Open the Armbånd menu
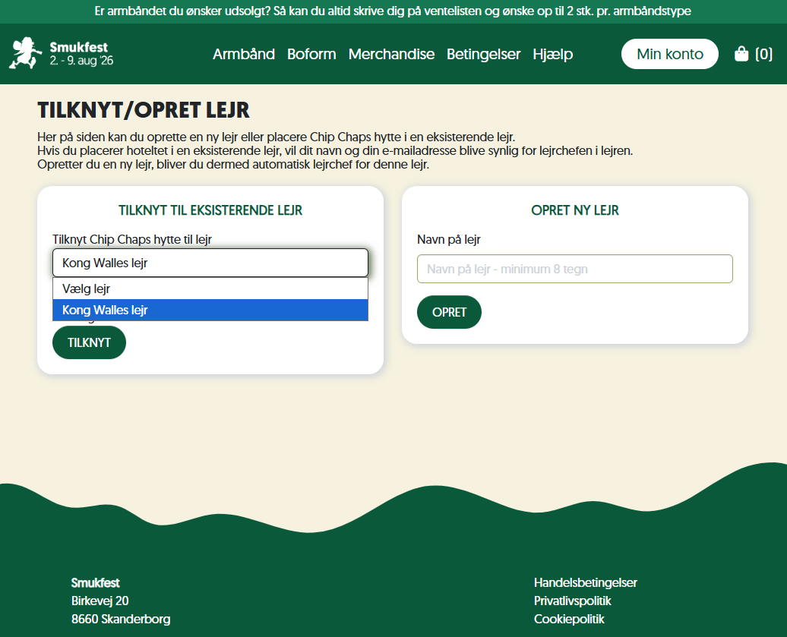787x637 pixels. tap(244, 54)
